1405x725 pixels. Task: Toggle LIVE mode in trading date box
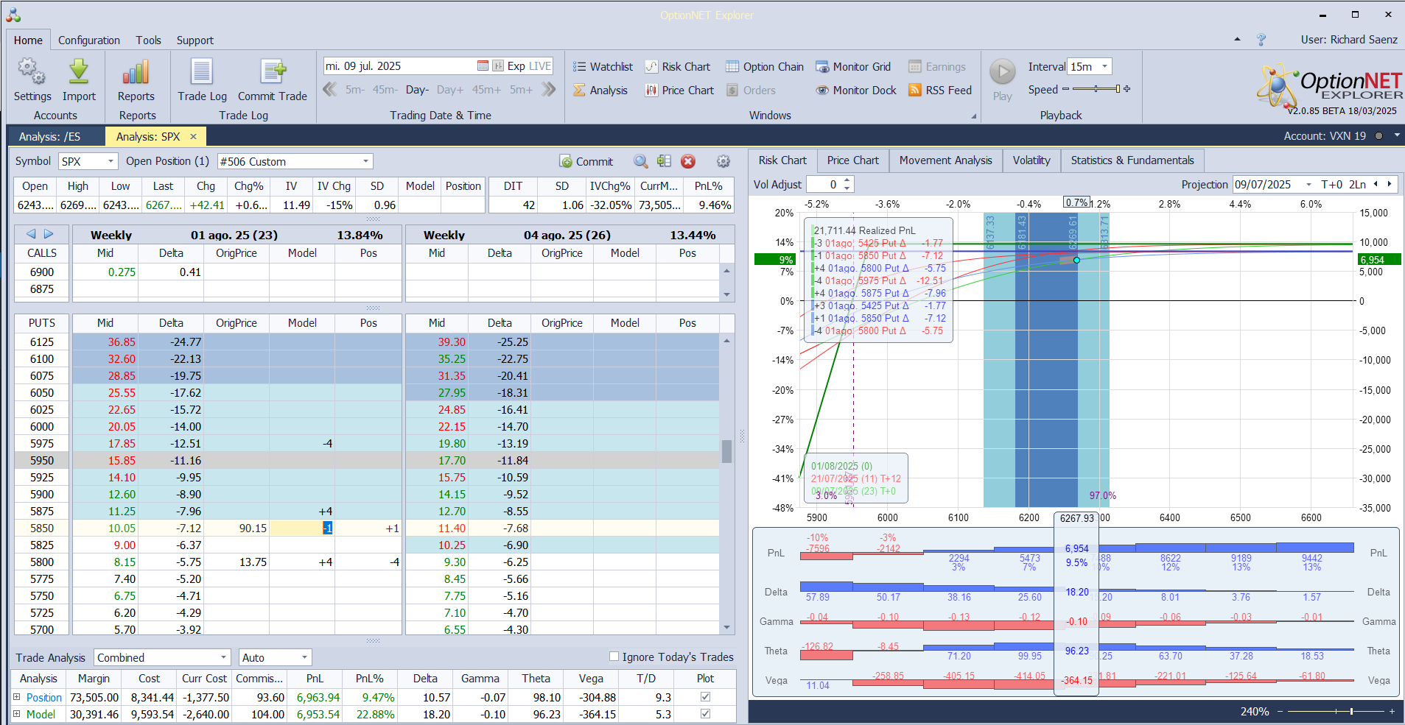[x=540, y=66]
